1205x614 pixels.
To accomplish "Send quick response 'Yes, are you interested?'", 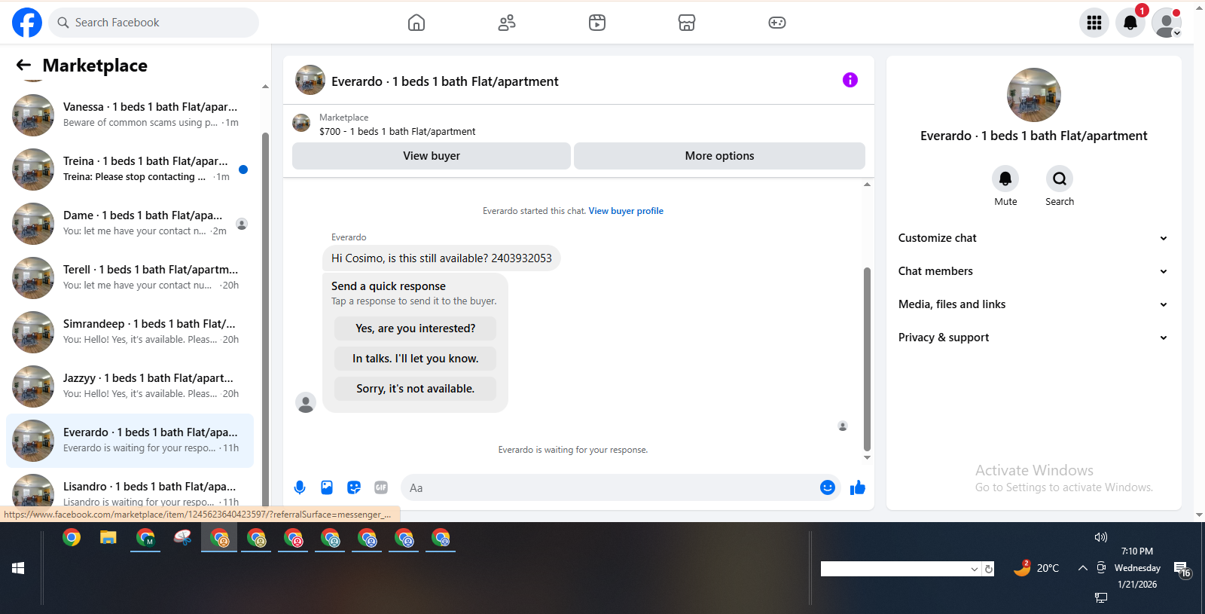I will [415, 328].
